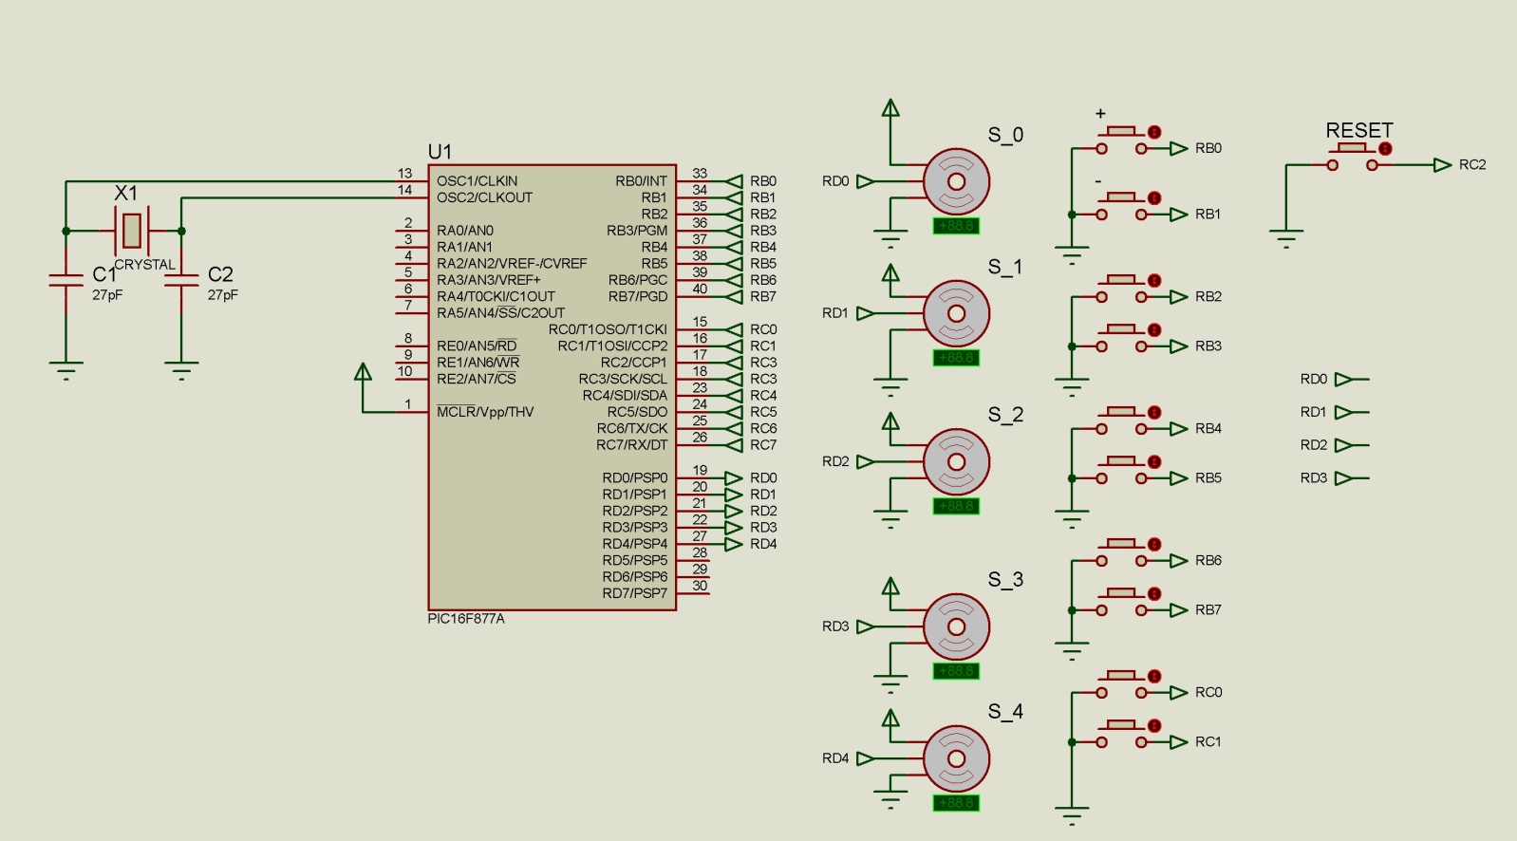Viewport: 1517px width, 841px height.
Task: Click the +88.8 readout under motor S_4
Action: 956,803
